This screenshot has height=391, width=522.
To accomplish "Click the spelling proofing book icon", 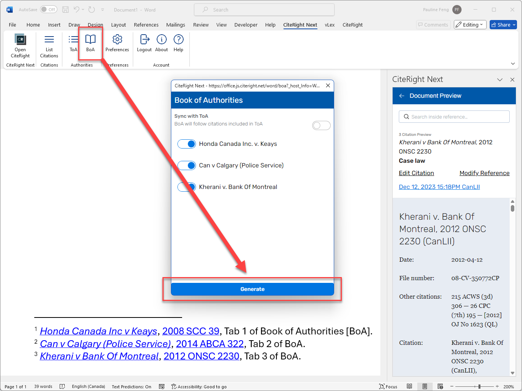I will (x=62, y=386).
